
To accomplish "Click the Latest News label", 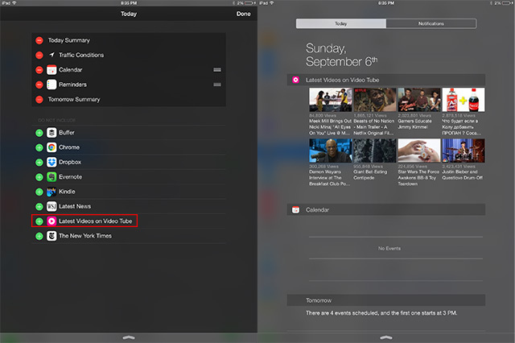I will [x=75, y=206].
